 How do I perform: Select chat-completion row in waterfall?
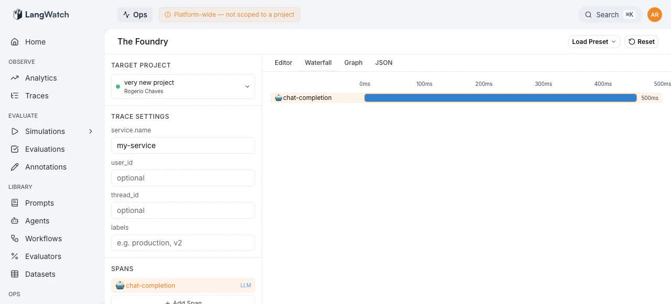point(467,98)
